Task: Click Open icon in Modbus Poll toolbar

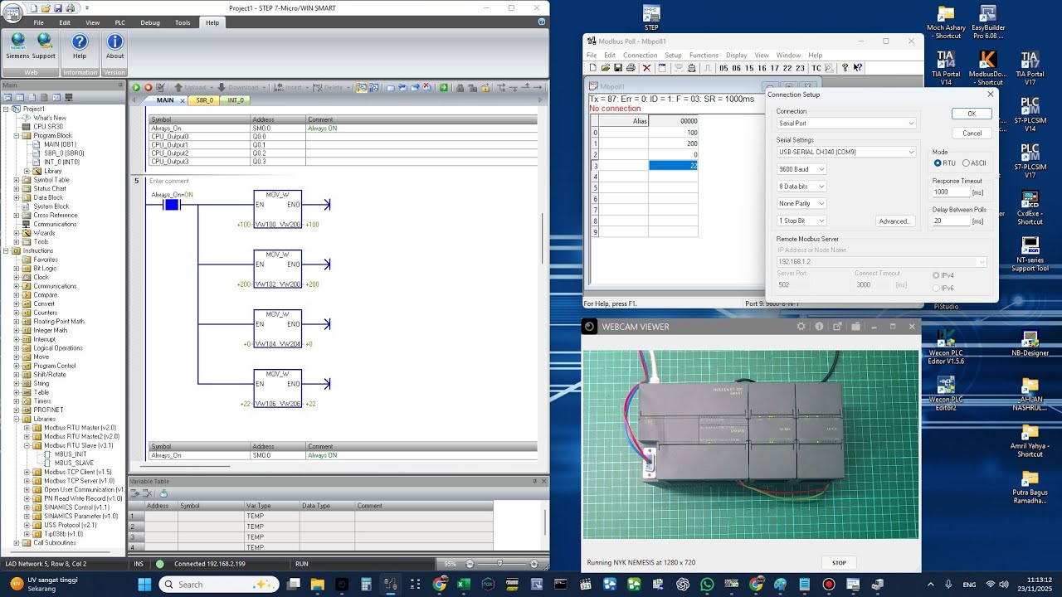Action: coord(606,68)
